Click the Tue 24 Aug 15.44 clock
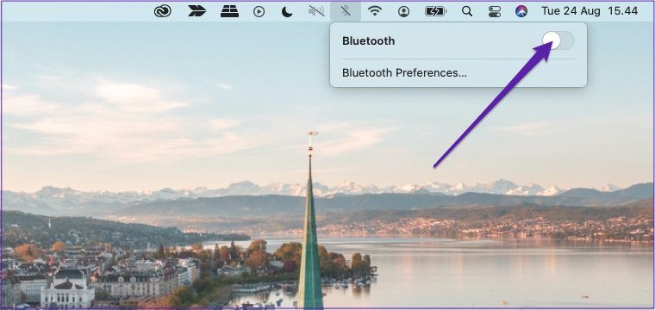The width and height of the screenshot is (655, 310). [x=589, y=11]
